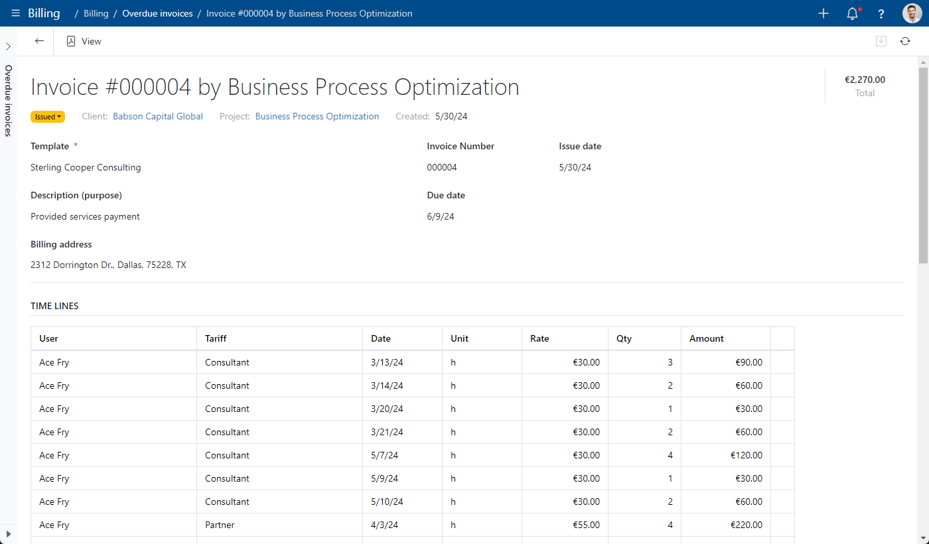Go back using the arrow icon
The height and width of the screenshot is (544, 929).
(39, 41)
